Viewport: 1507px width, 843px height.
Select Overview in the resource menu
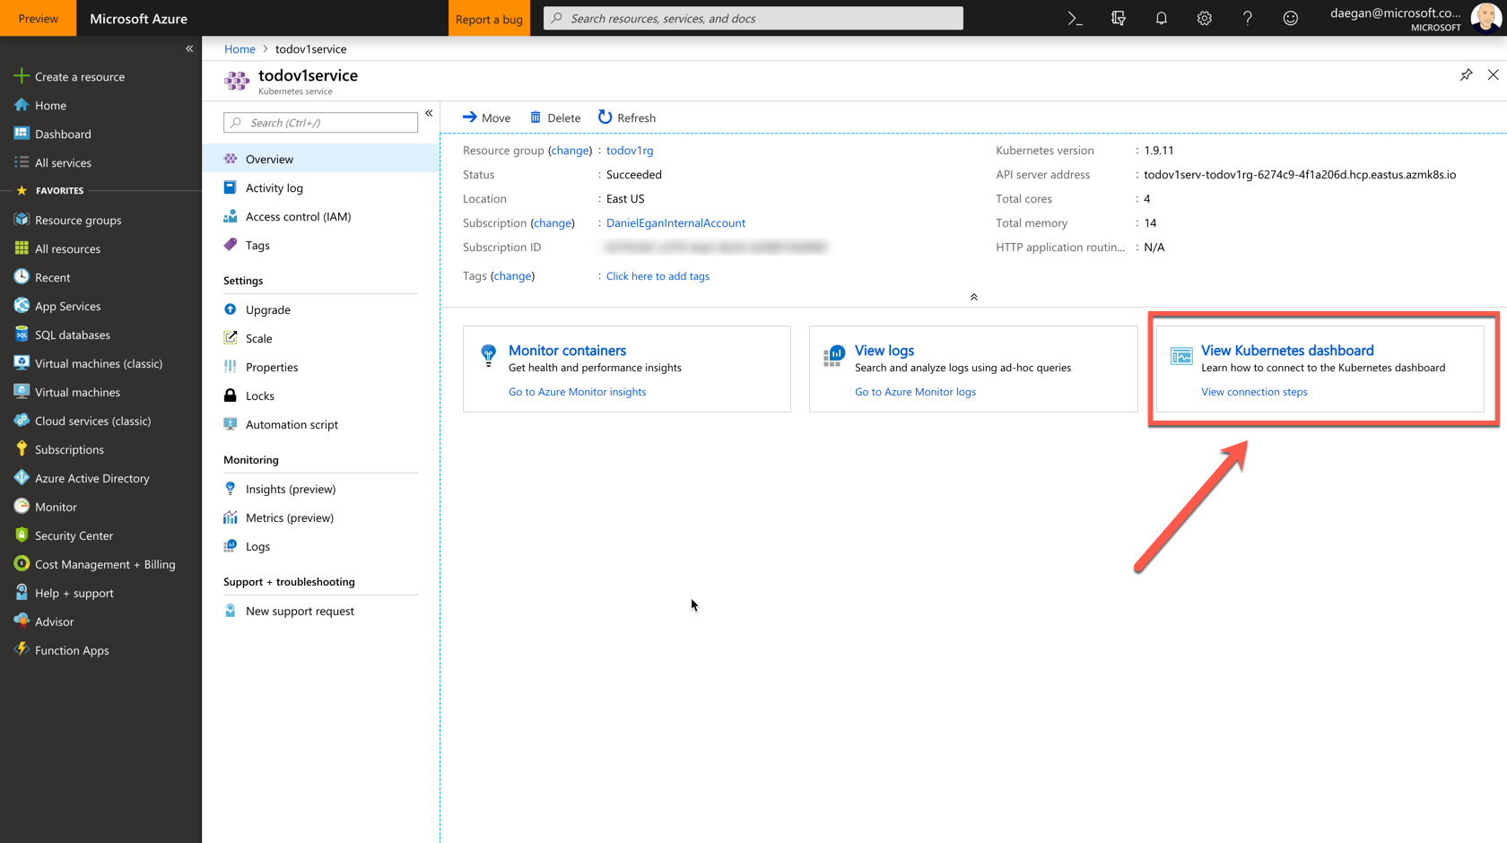point(321,159)
